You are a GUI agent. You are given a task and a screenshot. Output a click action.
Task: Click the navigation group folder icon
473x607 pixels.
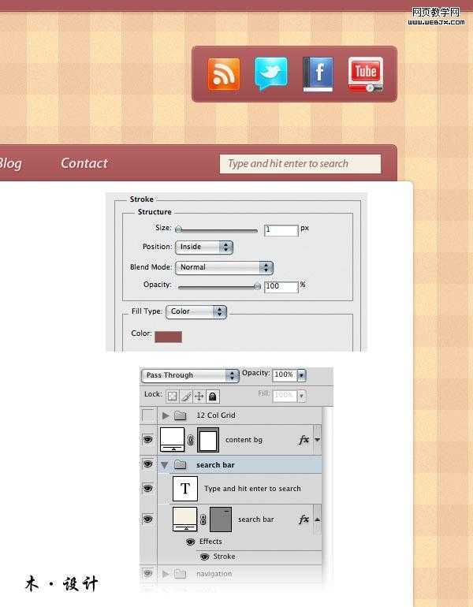click(180, 573)
